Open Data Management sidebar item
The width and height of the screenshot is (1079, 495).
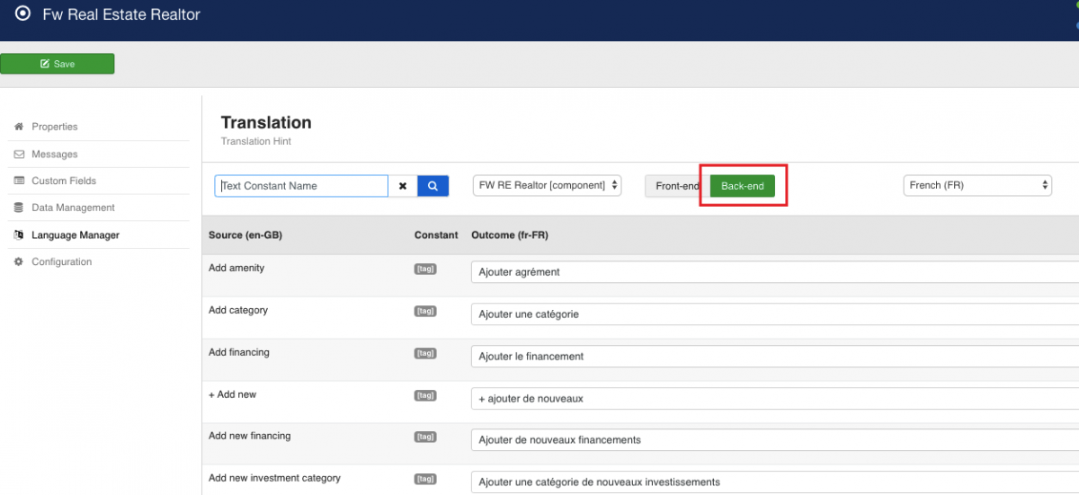point(73,208)
